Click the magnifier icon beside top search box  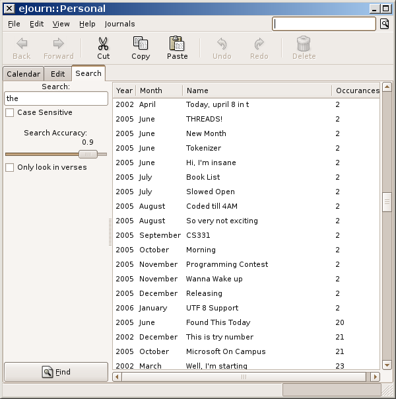pos(385,24)
